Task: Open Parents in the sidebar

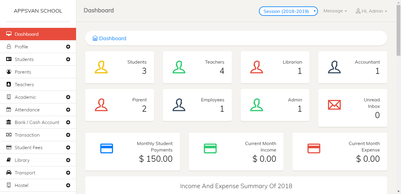Action: coord(23,72)
